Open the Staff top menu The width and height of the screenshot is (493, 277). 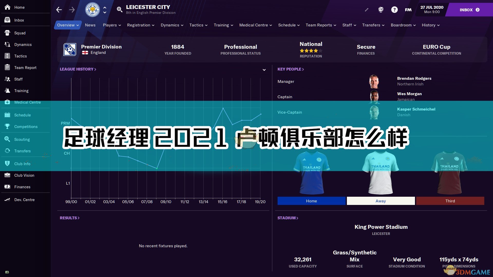[349, 25]
